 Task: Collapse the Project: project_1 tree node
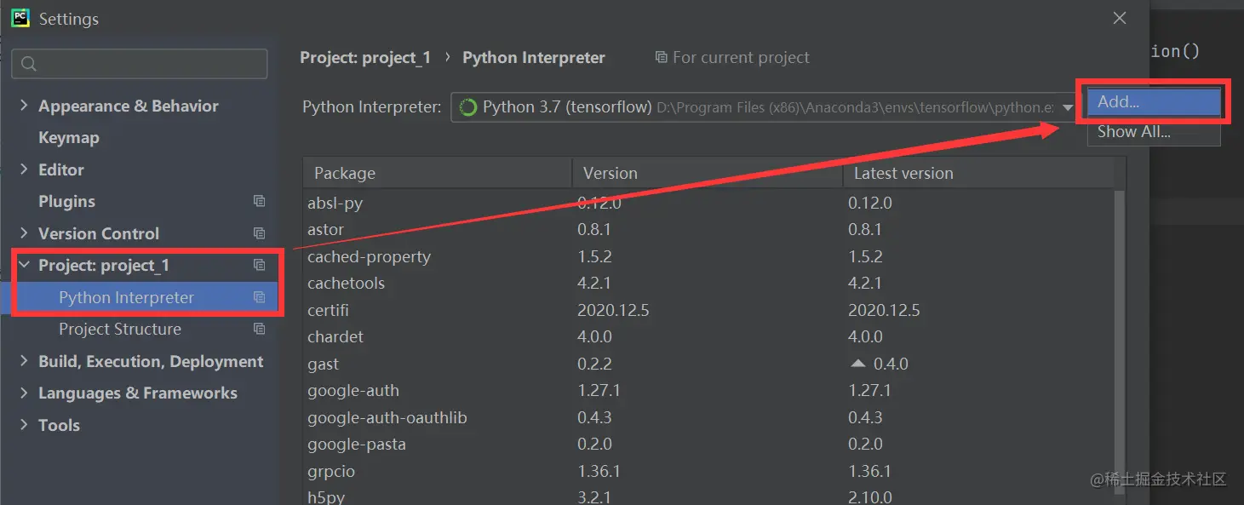pyautogui.click(x=24, y=265)
